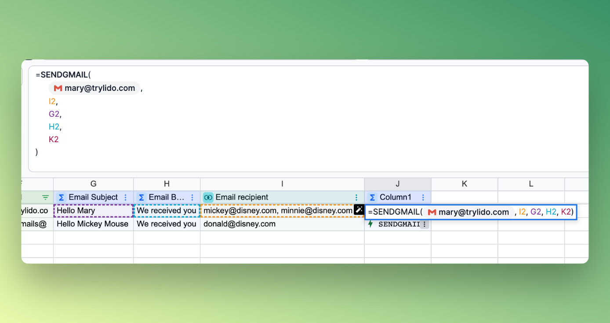Select the SENDGMAIL result cell in column J
The height and width of the screenshot is (323, 610).
398,224
